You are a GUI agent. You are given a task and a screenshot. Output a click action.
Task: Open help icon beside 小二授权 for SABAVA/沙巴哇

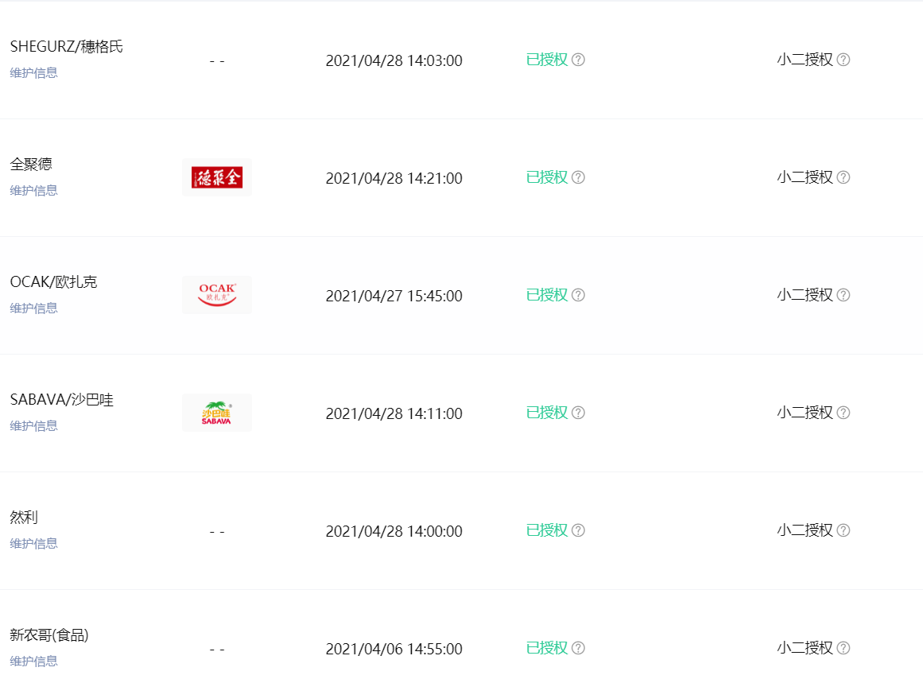(x=843, y=413)
